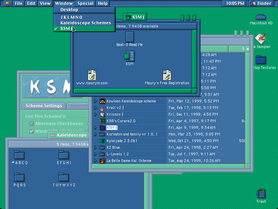Uncheck the WindowShade Sounds checkbox
The width and height of the screenshot is (278, 209).
tap(32, 131)
